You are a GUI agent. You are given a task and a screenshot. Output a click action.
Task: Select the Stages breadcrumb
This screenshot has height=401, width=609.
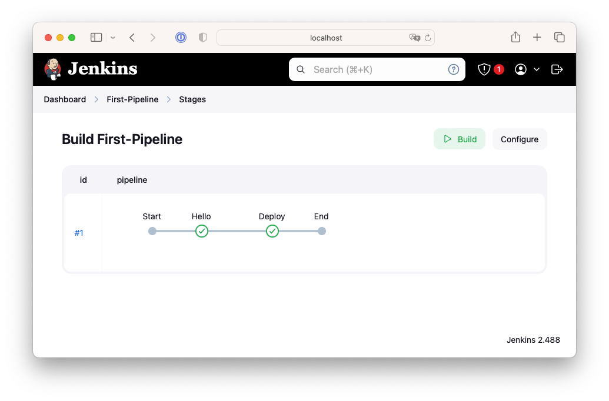click(192, 99)
